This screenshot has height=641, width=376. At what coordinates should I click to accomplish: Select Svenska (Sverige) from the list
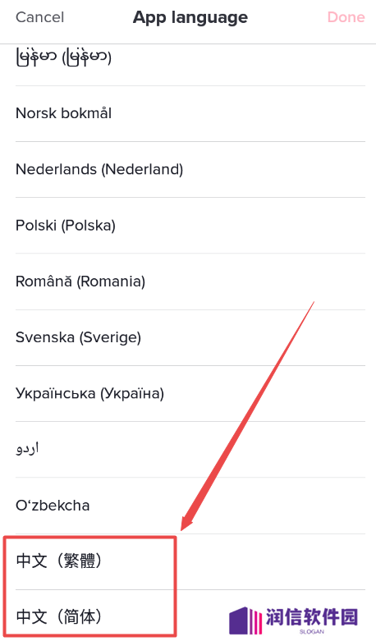pos(190,337)
